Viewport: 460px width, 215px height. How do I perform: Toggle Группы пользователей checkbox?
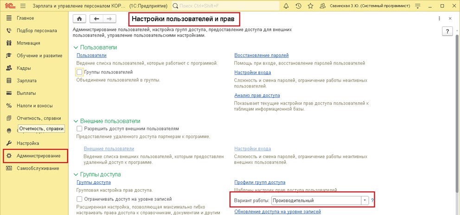pos(79,72)
